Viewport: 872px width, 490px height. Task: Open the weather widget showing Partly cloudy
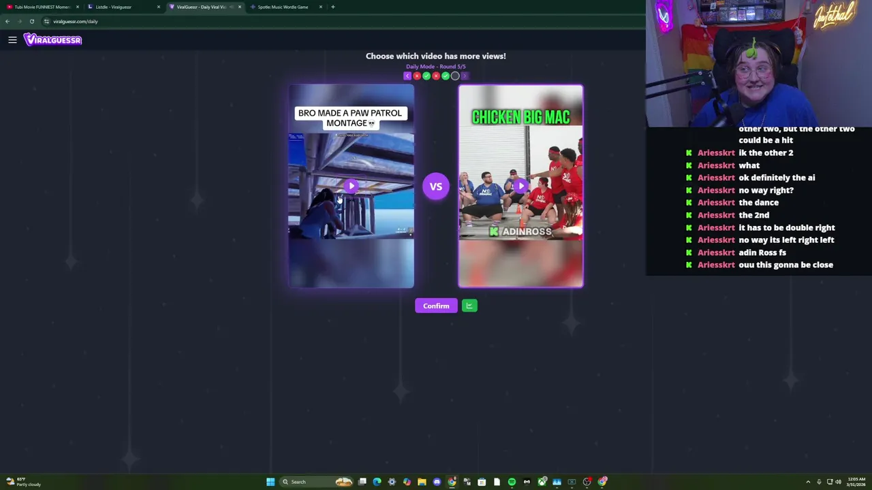[24, 482]
